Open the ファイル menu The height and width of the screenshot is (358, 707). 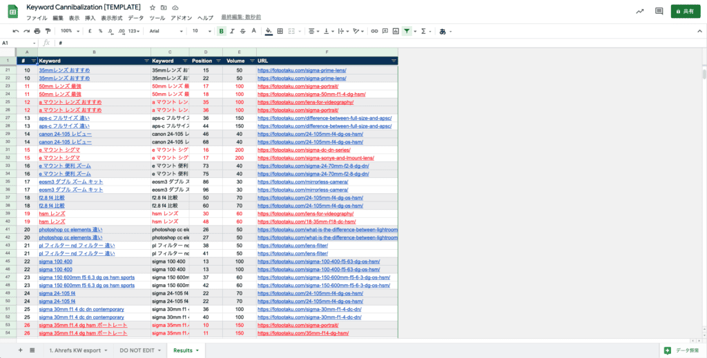pyautogui.click(x=37, y=17)
